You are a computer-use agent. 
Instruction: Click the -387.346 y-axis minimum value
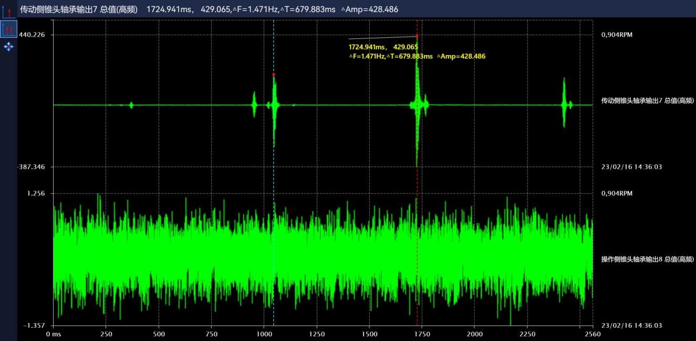[31, 167]
